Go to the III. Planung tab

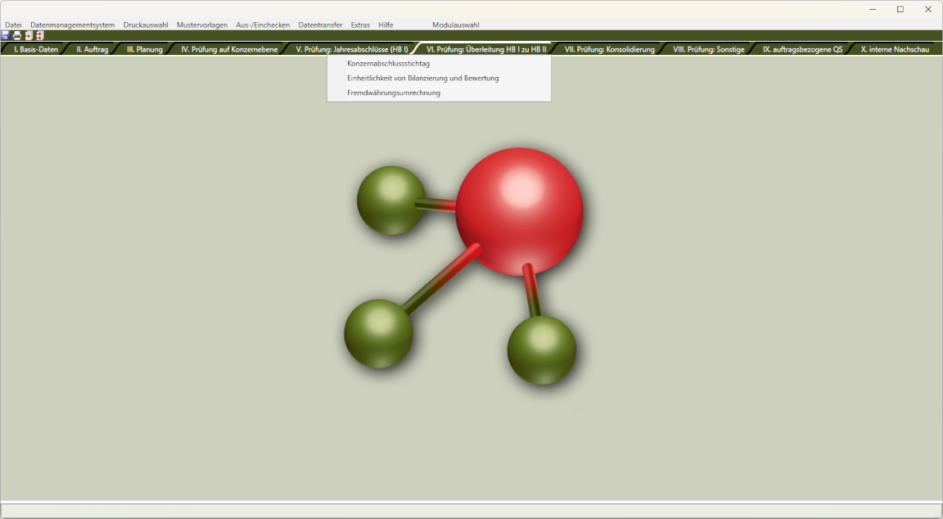[x=144, y=49]
